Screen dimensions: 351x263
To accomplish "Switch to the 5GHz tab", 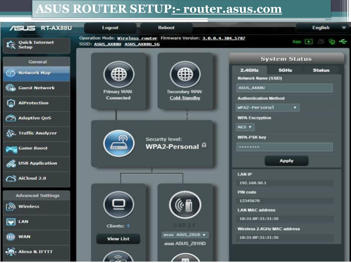I will point(285,70).
